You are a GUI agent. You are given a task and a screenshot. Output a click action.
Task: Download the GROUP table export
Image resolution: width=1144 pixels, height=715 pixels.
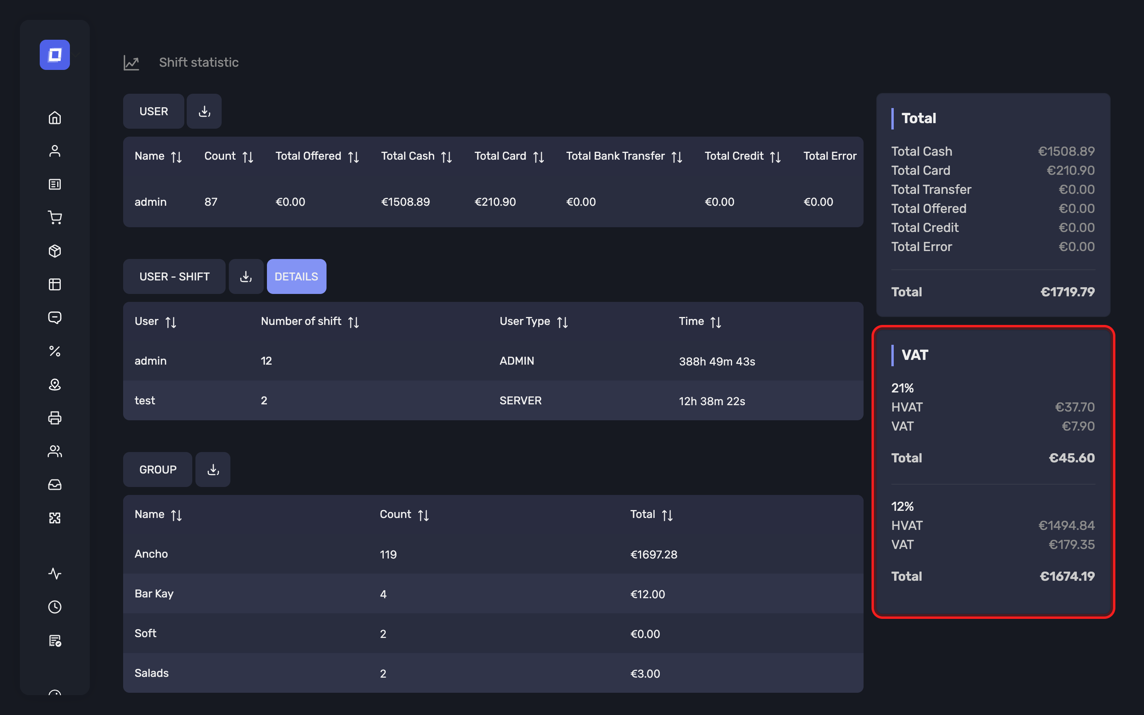(x=213, y=470)
